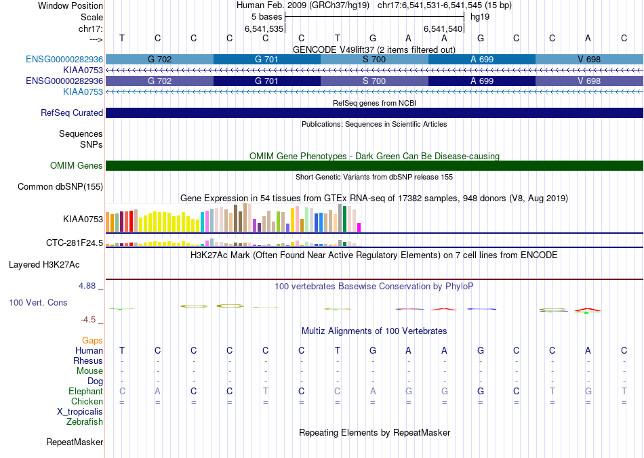The image size is (644, 458).
Task: Select S 700 codon in dark purple transcript
Action: pos(375,81)
